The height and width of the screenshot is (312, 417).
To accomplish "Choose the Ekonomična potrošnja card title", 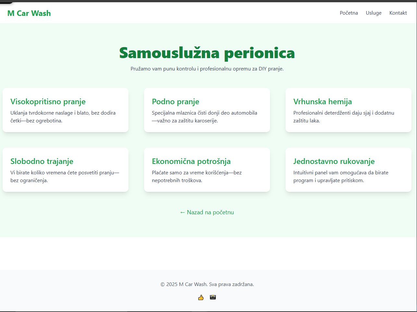I will (x=191, y=161).
